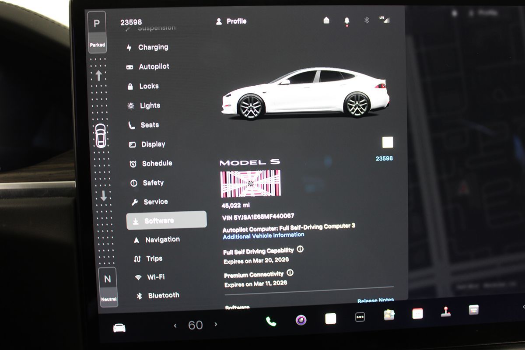
Task: Open the Navigation settings menu
Action: tap(157, 239)
